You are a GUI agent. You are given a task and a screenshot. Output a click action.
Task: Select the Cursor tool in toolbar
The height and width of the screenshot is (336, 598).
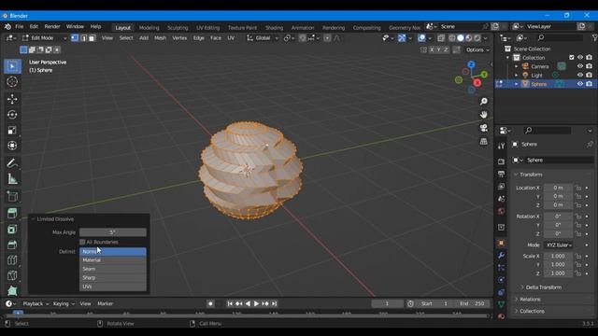[x=12, y=81]
